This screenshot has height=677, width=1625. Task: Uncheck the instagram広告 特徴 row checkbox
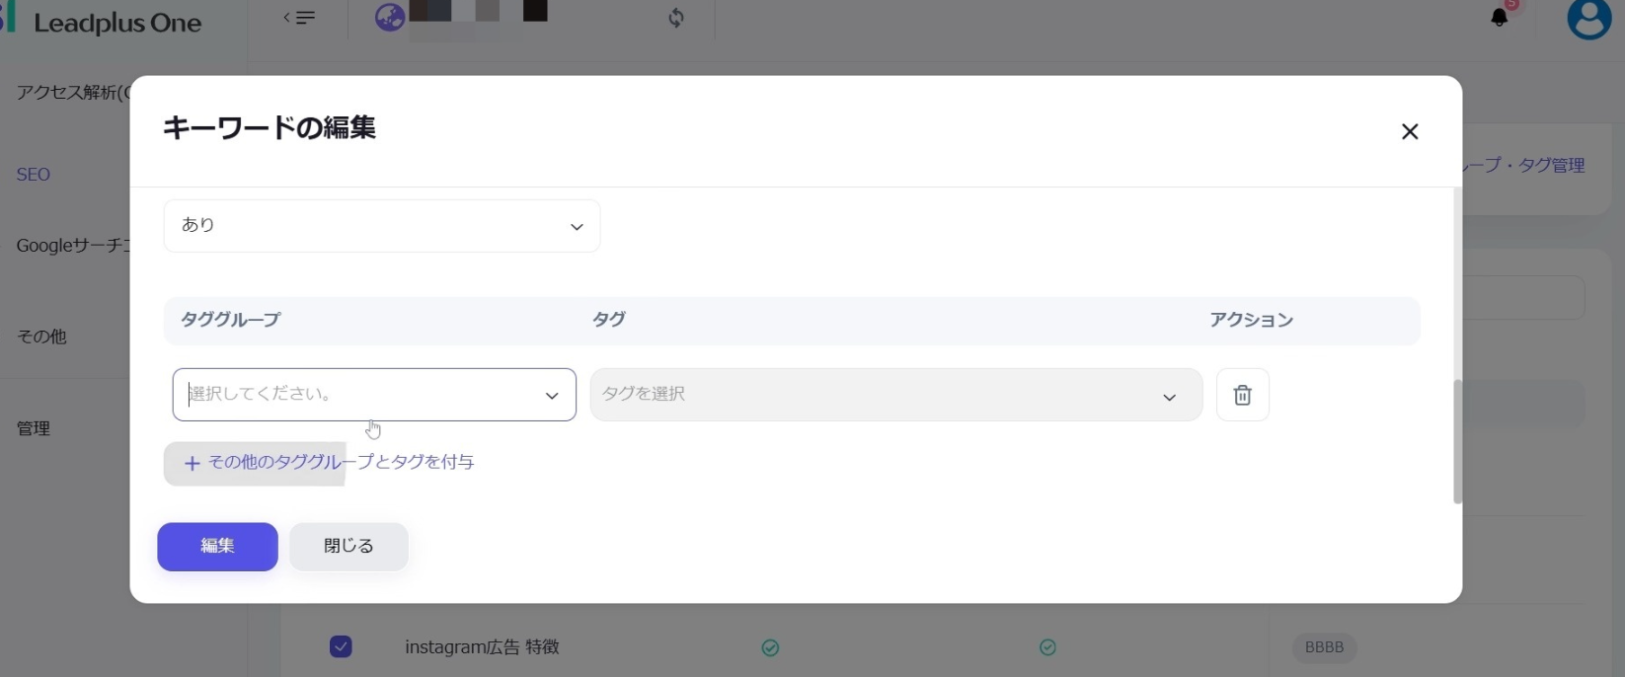pos(341,646)
